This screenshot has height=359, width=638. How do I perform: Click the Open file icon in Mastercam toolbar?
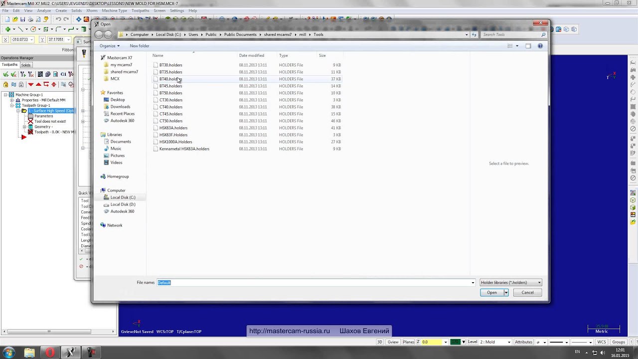[15, 19]
